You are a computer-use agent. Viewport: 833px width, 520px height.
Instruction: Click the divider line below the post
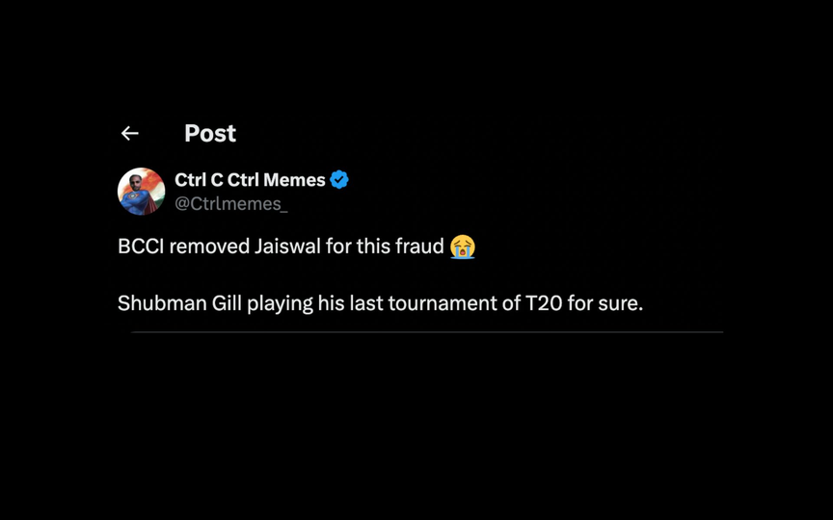(427, 332)
